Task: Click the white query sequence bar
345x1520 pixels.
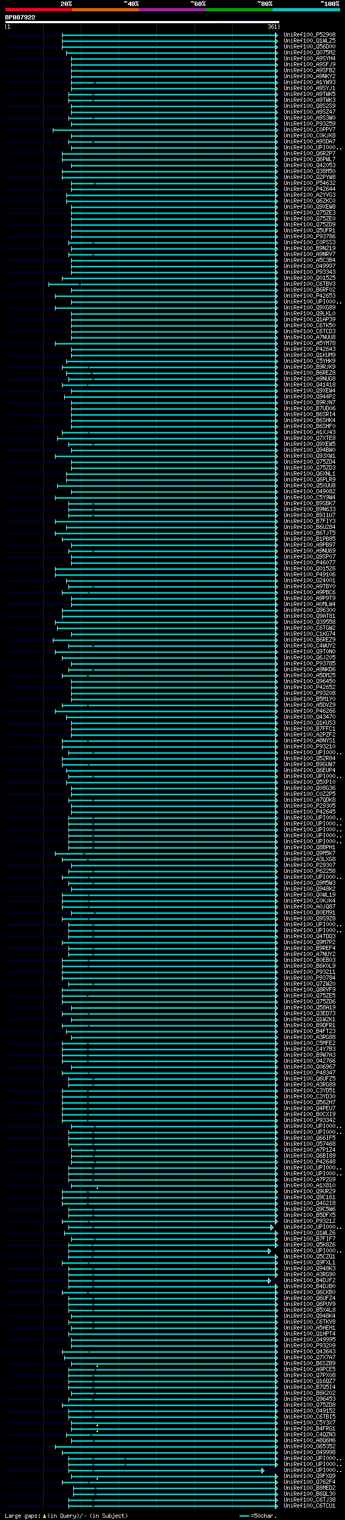Action: [x=142, y=23]
